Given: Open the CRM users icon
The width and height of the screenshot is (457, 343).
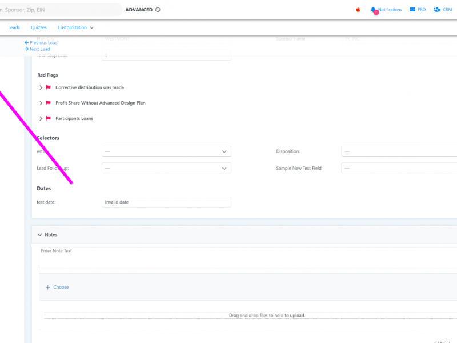Looking at the screenshot, I should tap(437, 10).
